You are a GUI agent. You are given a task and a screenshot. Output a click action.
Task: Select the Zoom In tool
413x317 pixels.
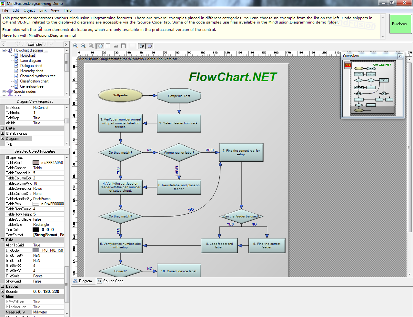coord(76,46)
